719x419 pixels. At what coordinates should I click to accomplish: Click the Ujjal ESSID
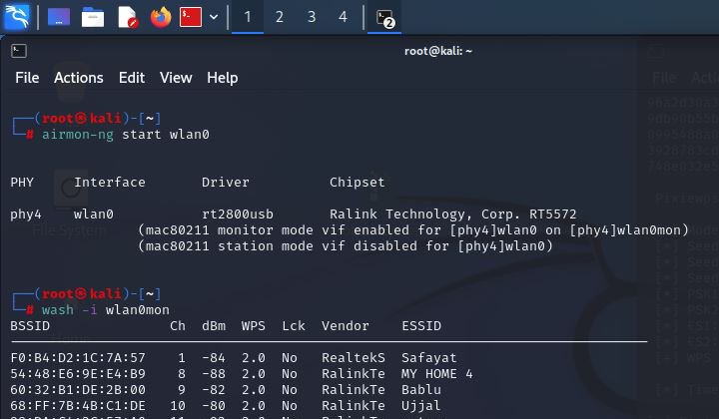point(421,406)
